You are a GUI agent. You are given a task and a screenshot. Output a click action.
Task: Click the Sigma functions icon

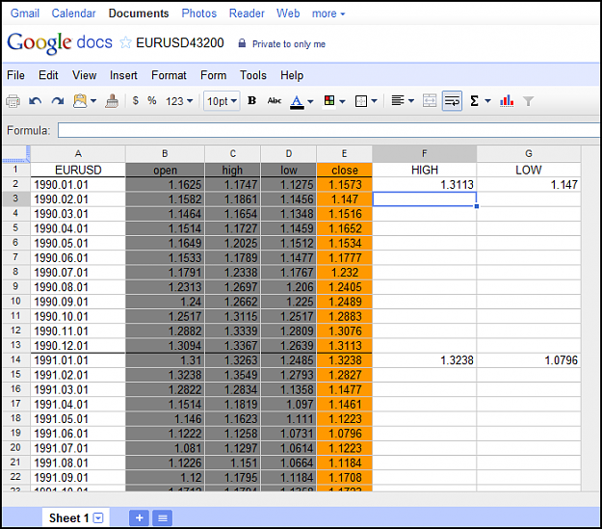475,101
